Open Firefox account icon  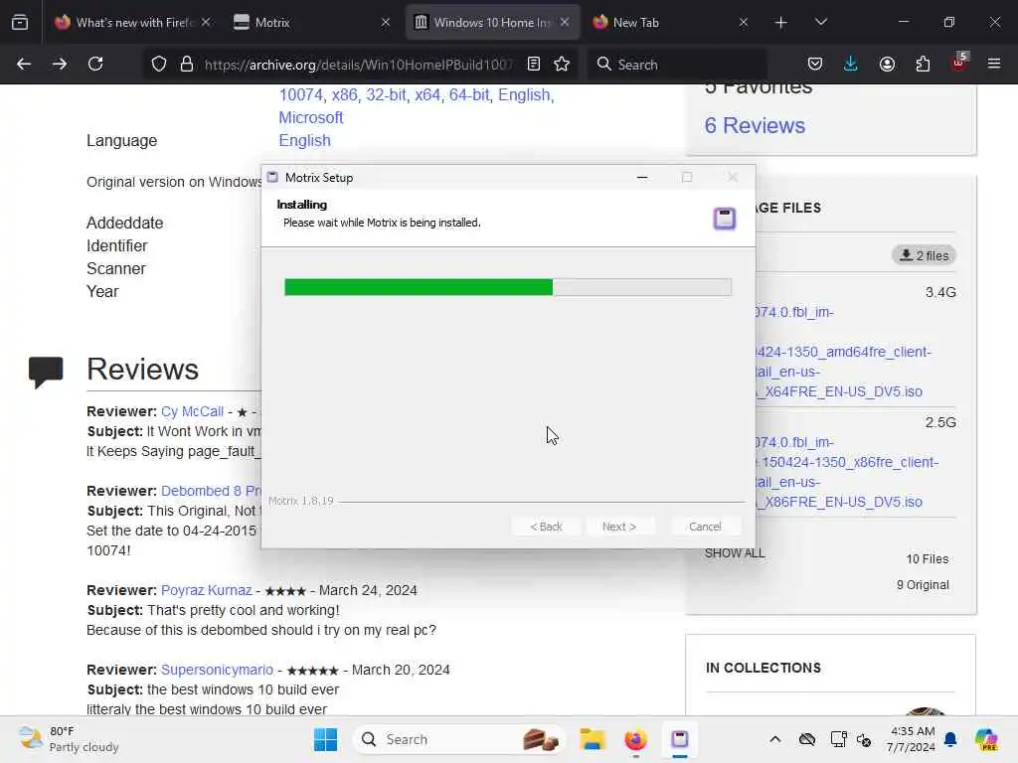pyautogui.click(x=887, y=64)
